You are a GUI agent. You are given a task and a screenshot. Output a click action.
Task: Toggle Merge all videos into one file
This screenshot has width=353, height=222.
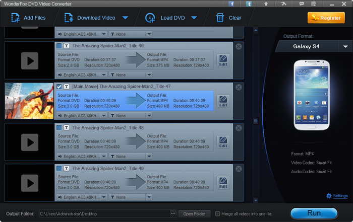(x=217, y=213)
